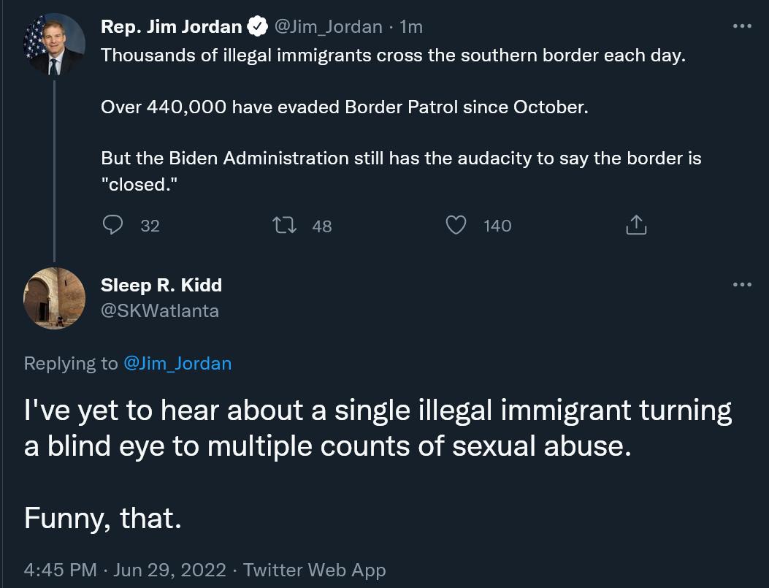
Task: Open Sleep R. Kidd's profile picture
Action: [x=54, y=298]
